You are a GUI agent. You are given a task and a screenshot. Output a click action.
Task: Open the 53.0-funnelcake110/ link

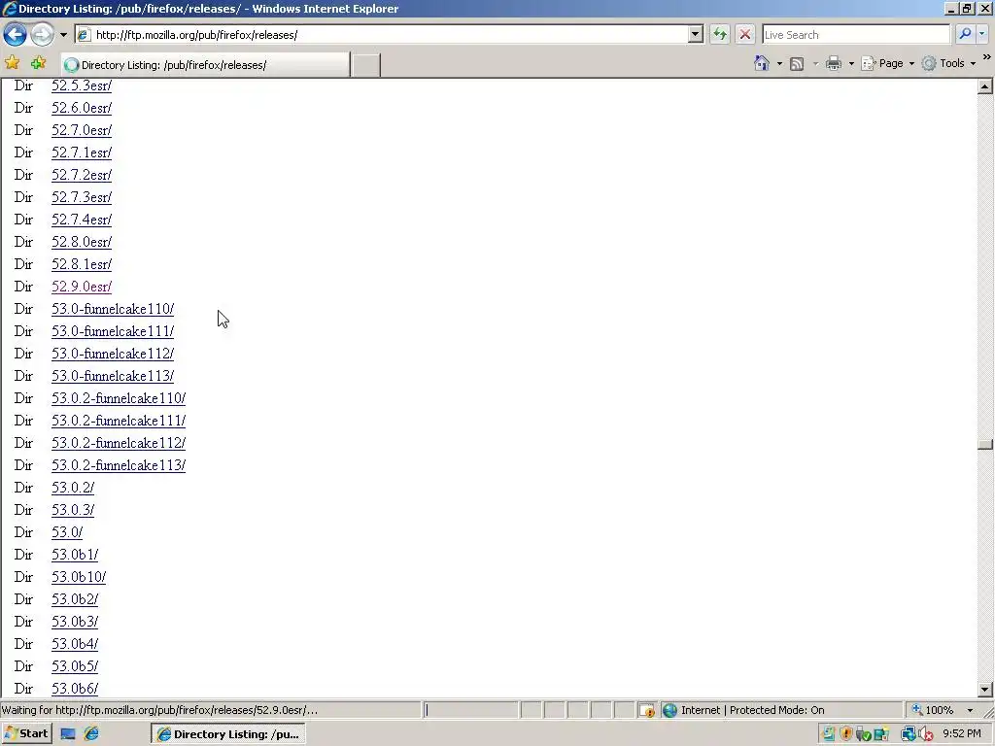pyautogui.click(x=113, y=309)
